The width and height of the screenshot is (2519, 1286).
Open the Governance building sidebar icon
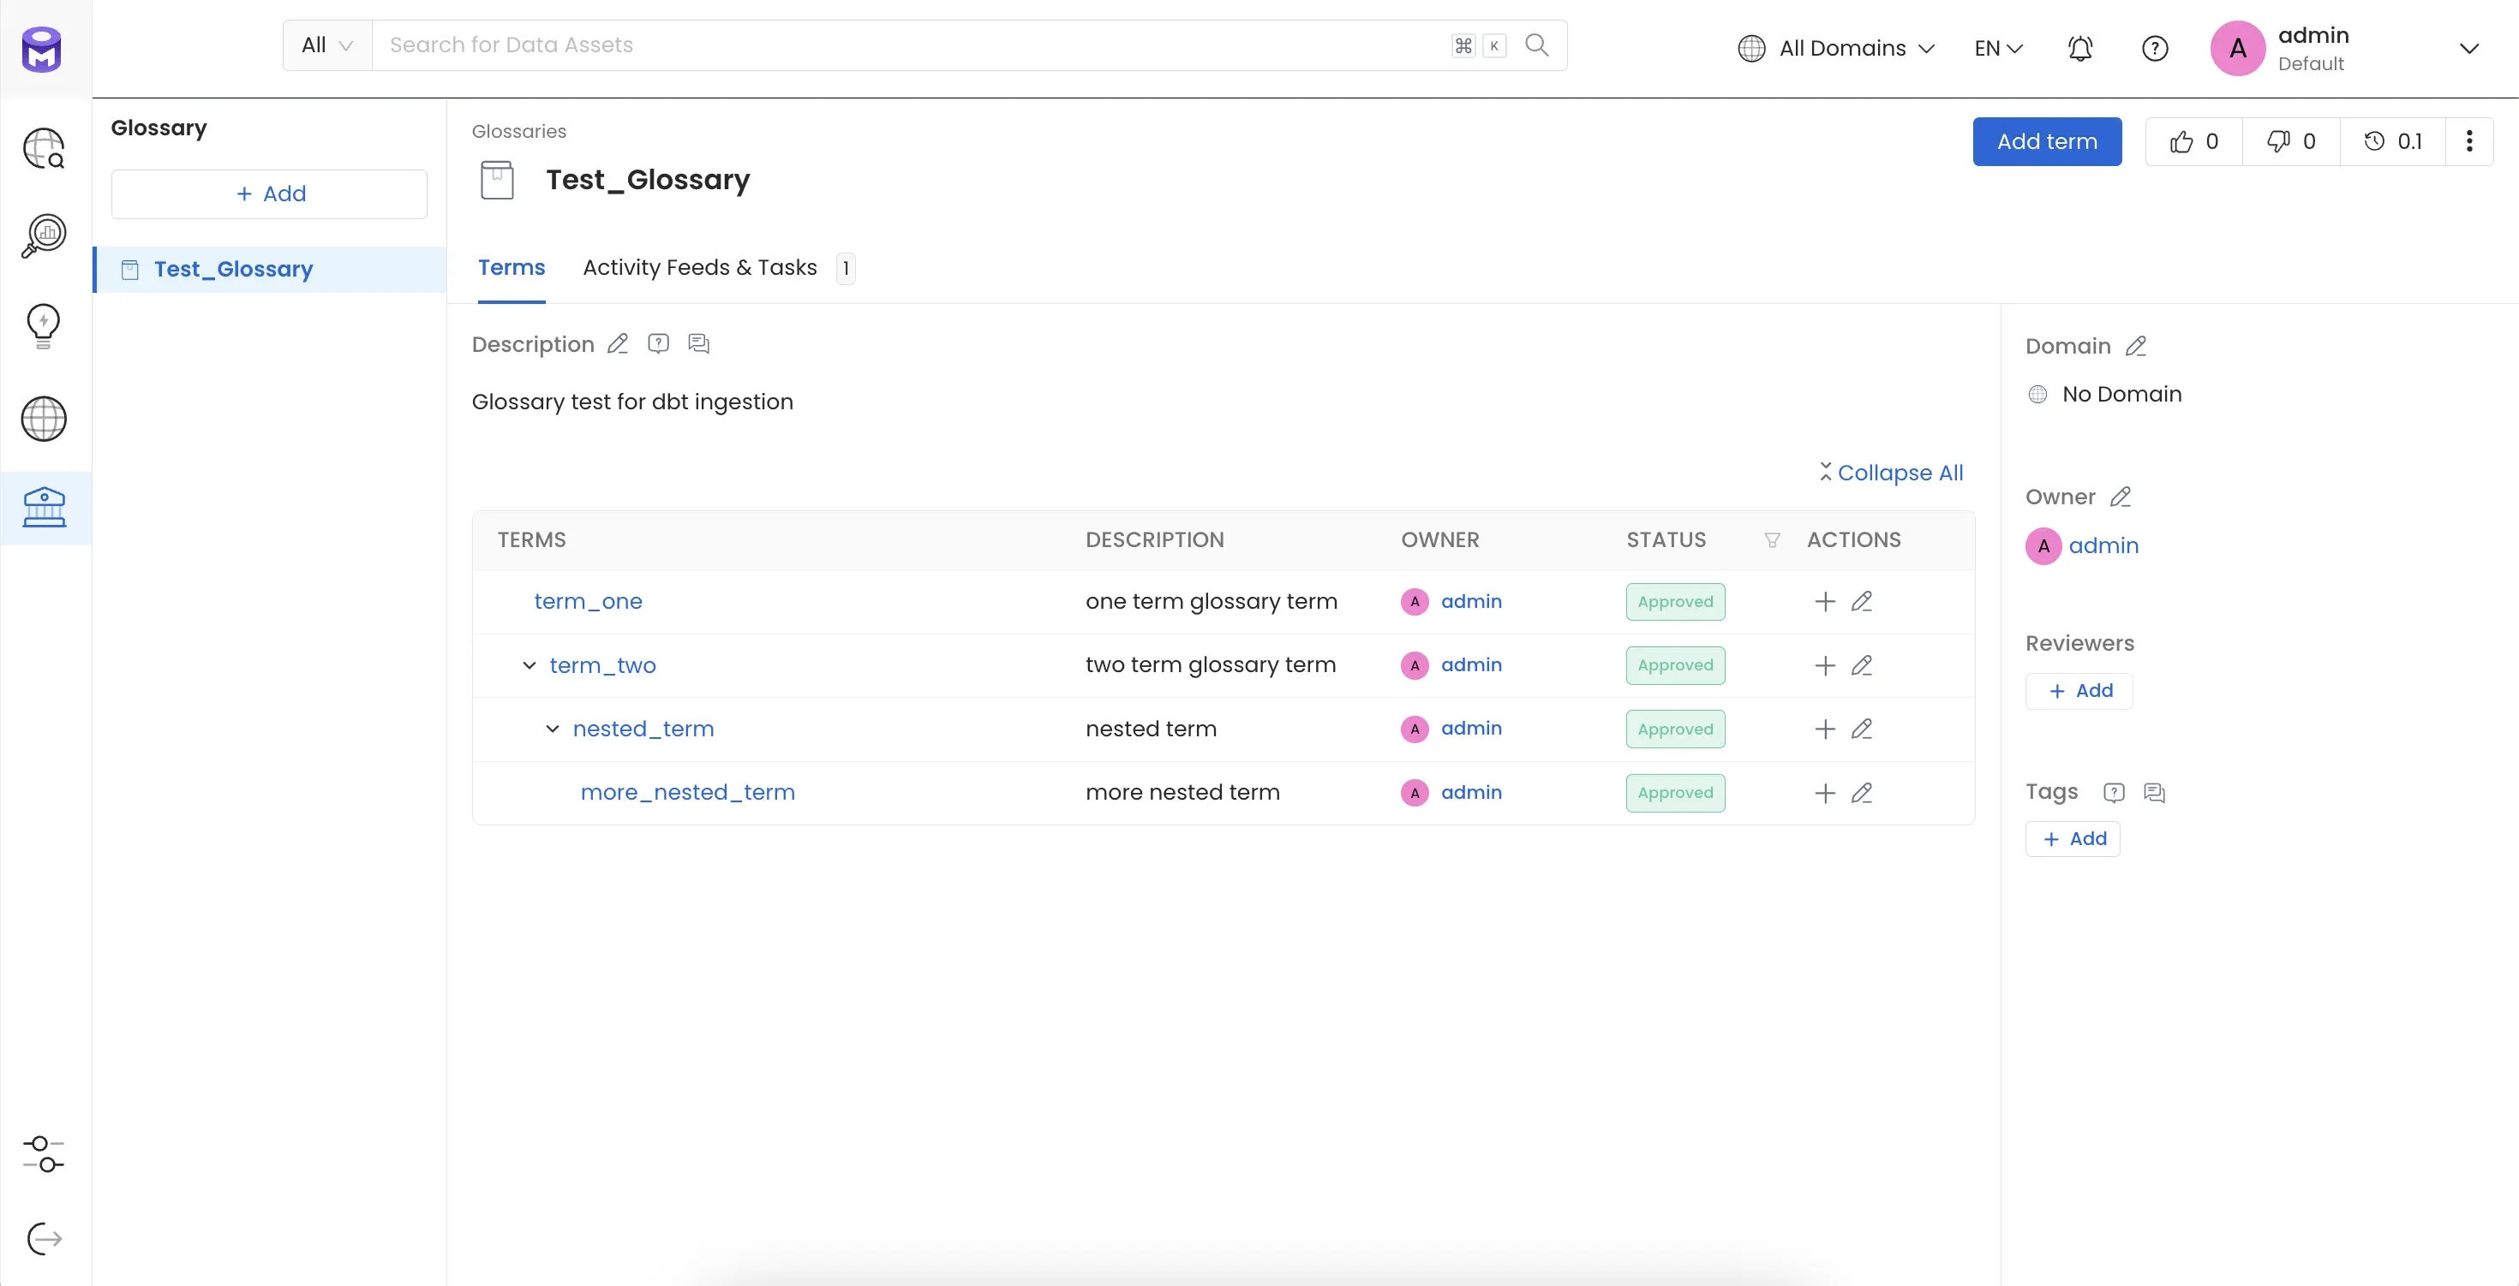pos(44,508)
